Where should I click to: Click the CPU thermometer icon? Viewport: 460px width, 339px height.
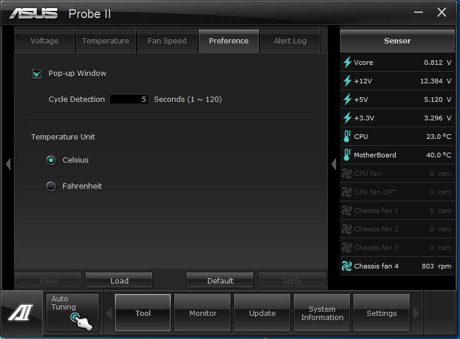click(x=347, y=137)
